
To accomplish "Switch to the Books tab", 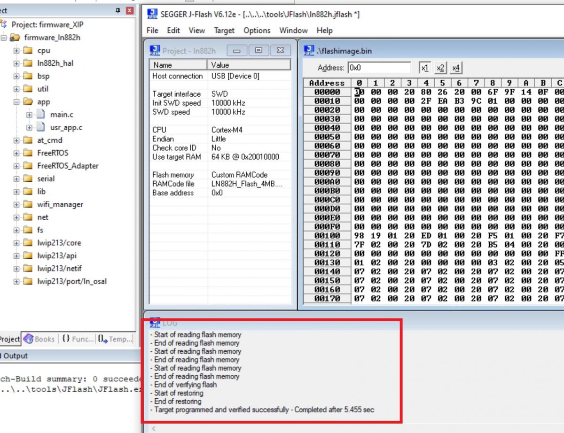I will point(39,339).
